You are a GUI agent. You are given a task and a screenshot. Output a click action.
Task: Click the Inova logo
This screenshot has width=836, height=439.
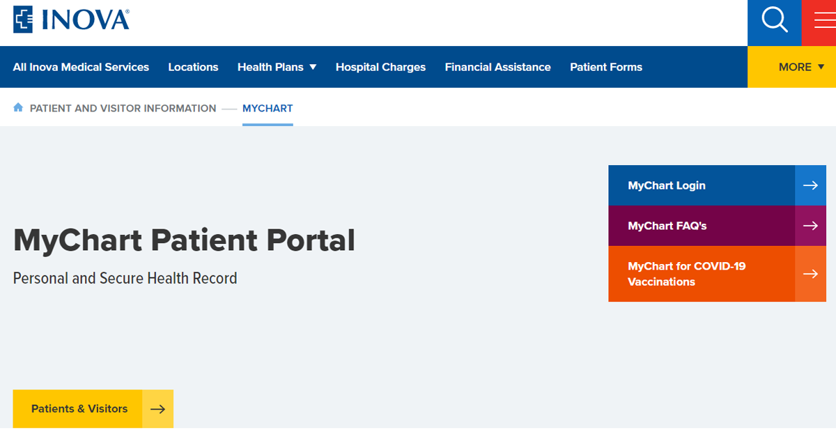tap(72, 20)
